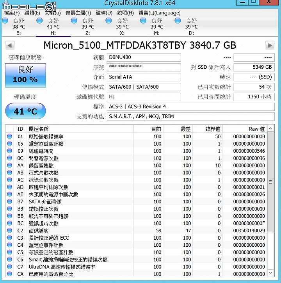Select drive Z: status icon
The height and width of the screenshot is (283, 281).
click(x=74, y=20)
